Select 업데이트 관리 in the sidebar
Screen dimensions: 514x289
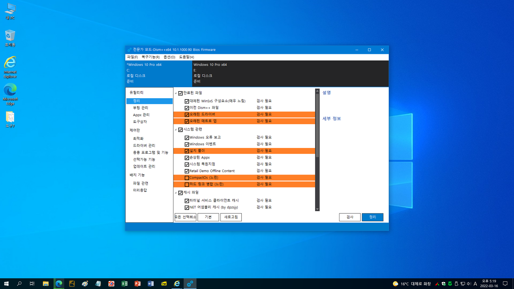coord(144,166)
